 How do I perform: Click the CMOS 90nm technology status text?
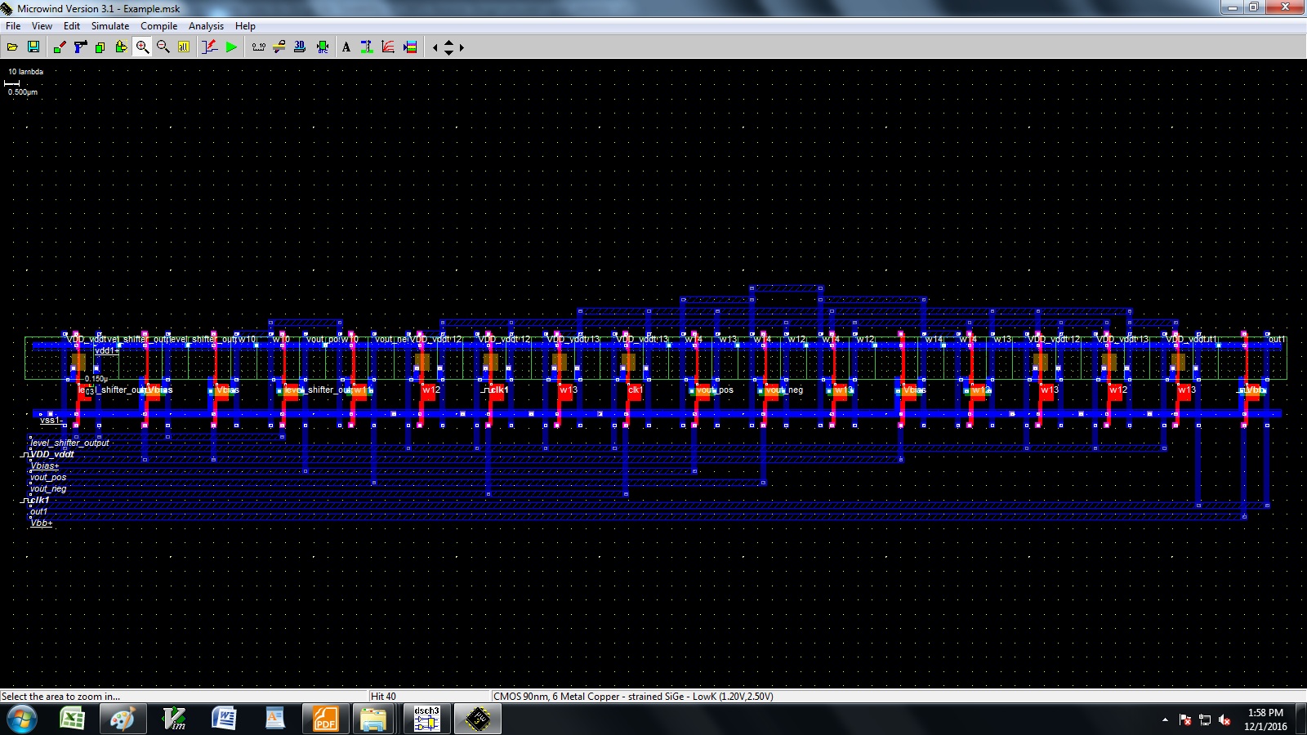[x=632, y=697]
